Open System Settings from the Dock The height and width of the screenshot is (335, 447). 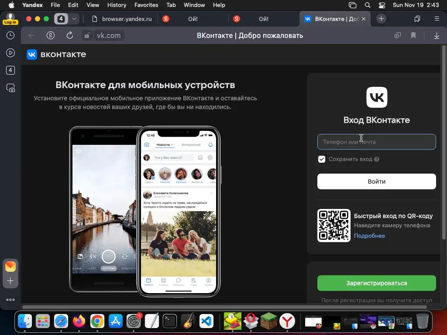coord(134,321)
